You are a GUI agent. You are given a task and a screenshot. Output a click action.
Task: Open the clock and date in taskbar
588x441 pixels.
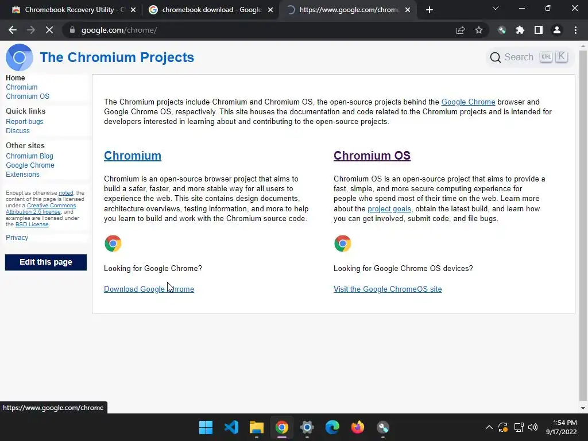[x=562, y=427]
